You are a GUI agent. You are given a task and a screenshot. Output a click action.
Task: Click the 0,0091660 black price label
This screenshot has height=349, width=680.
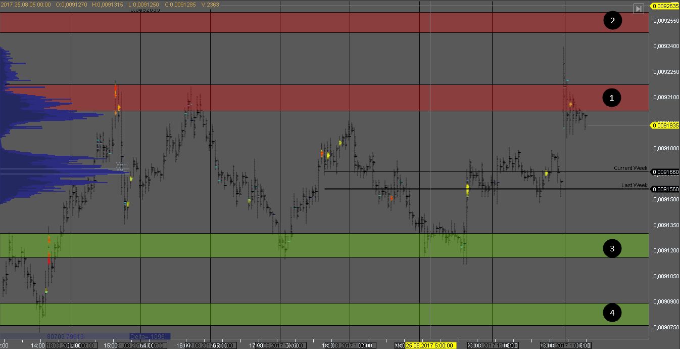(x=665, y=172)
